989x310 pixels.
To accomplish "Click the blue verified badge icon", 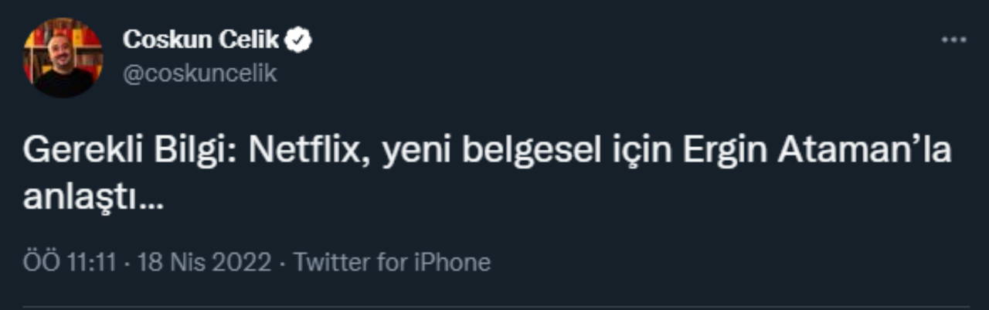I will (x=300, y=41).
